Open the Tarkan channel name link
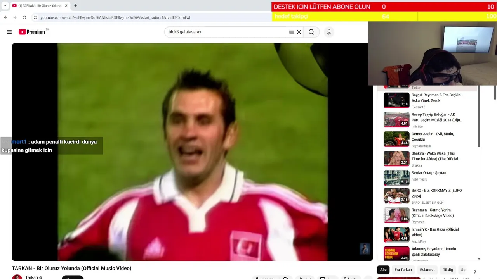Viewport: 497px width, 279px height. [31, 277]
